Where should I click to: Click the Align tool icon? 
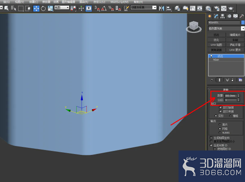click(x=169, y=8)
